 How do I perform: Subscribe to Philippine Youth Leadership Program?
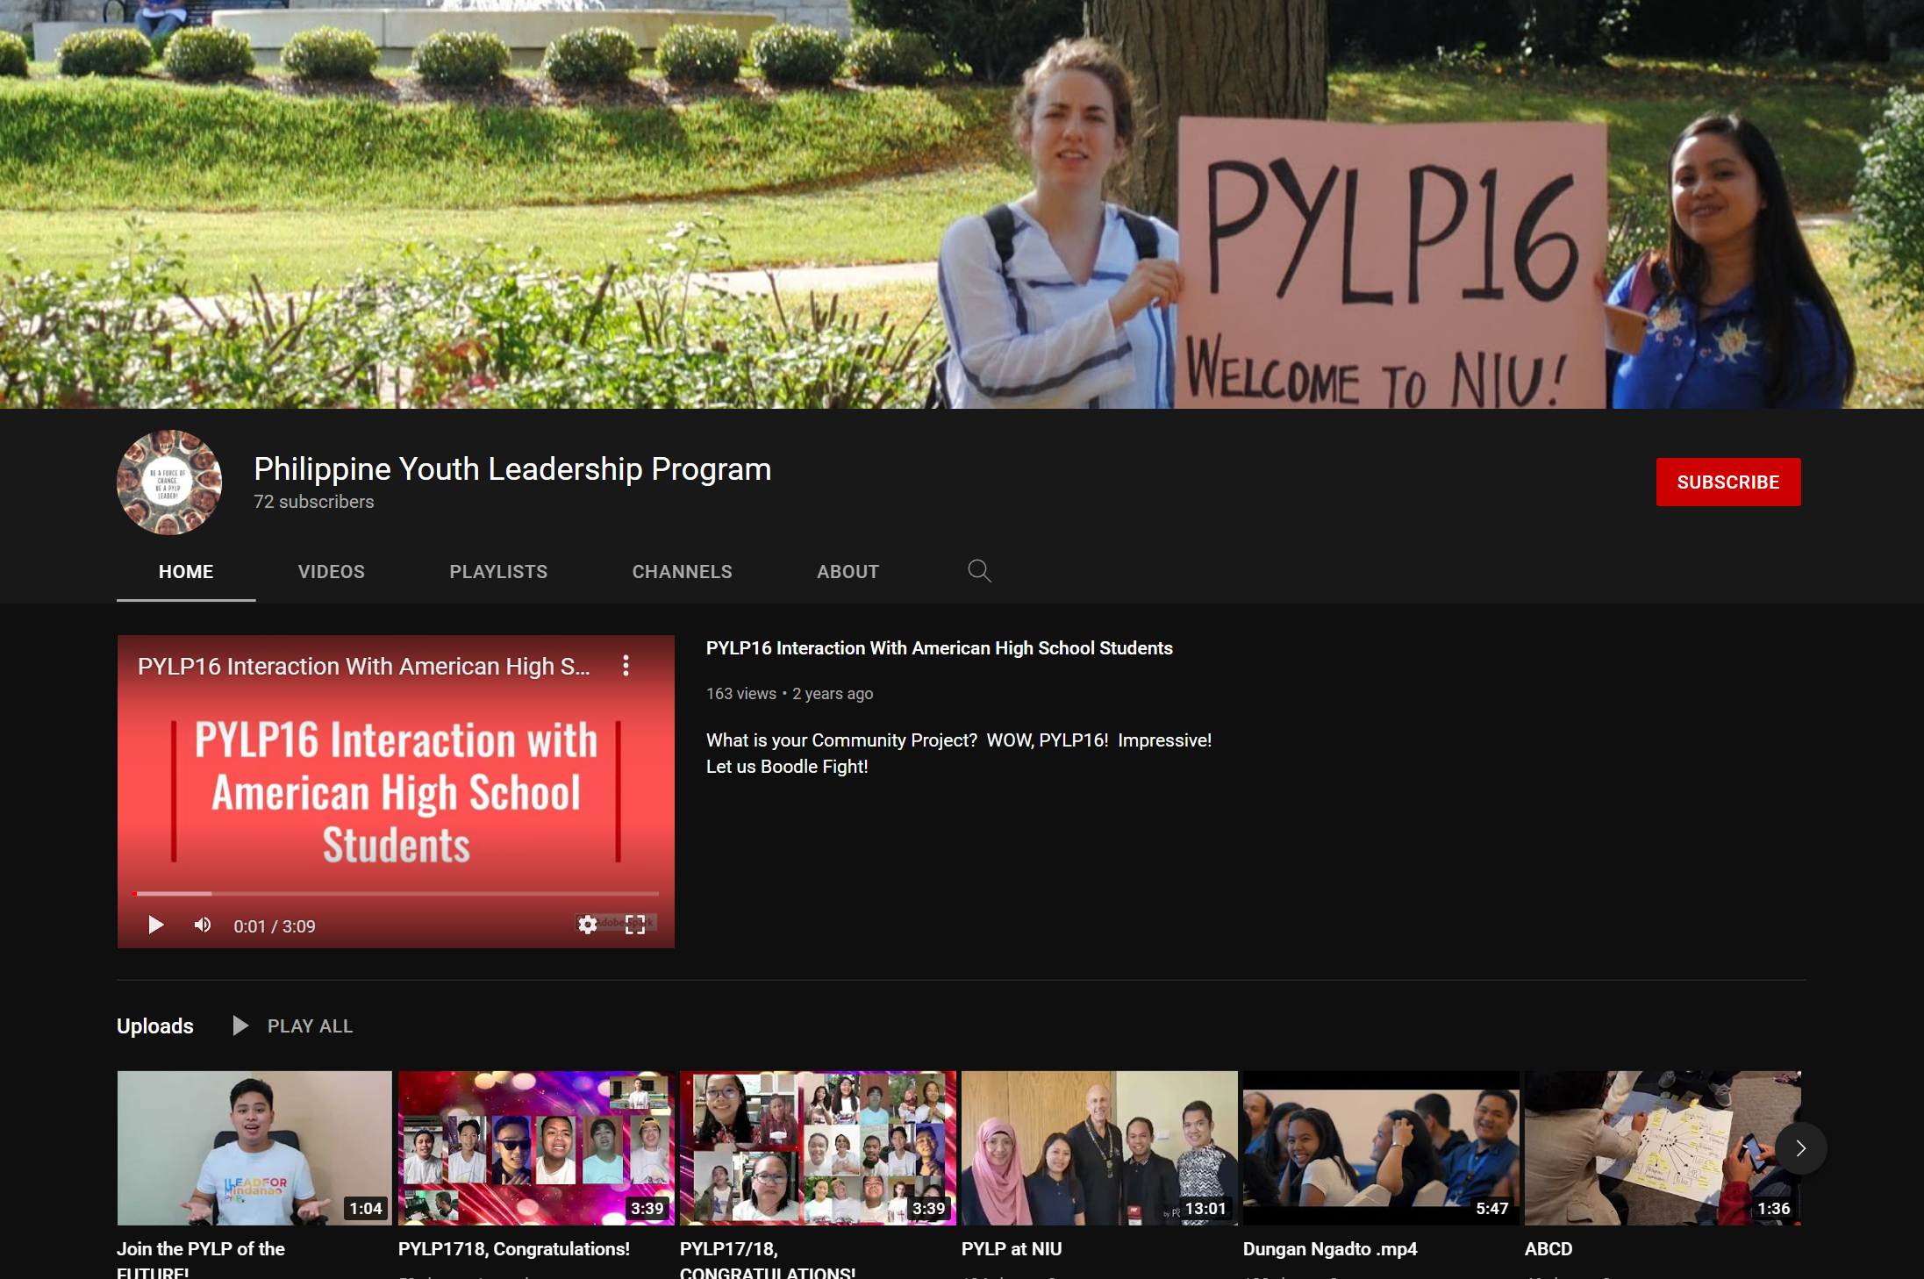[1728, 482]
